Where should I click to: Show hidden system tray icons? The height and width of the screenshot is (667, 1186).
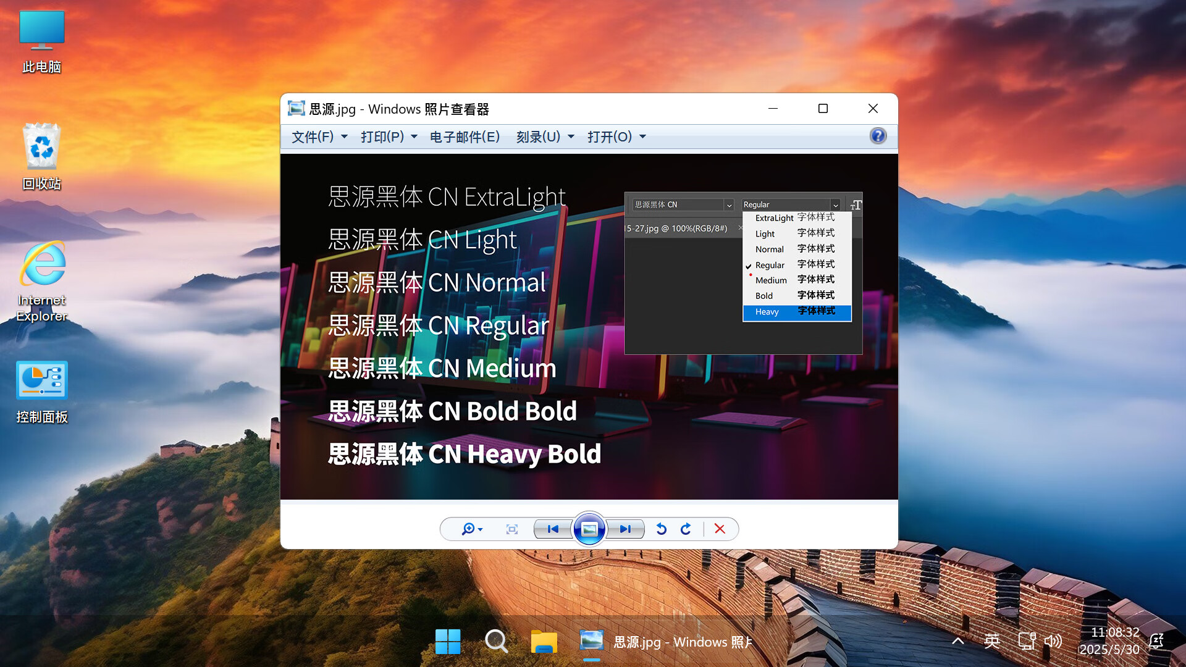tap(957, 641)
